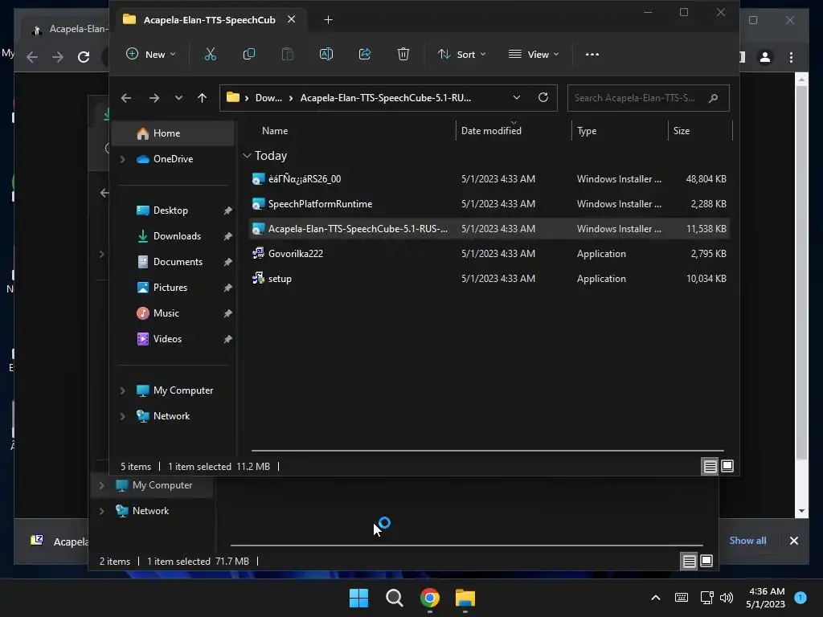Open the New dropdown menu
The height and width of the screenshot is (617, 823).
150,54
